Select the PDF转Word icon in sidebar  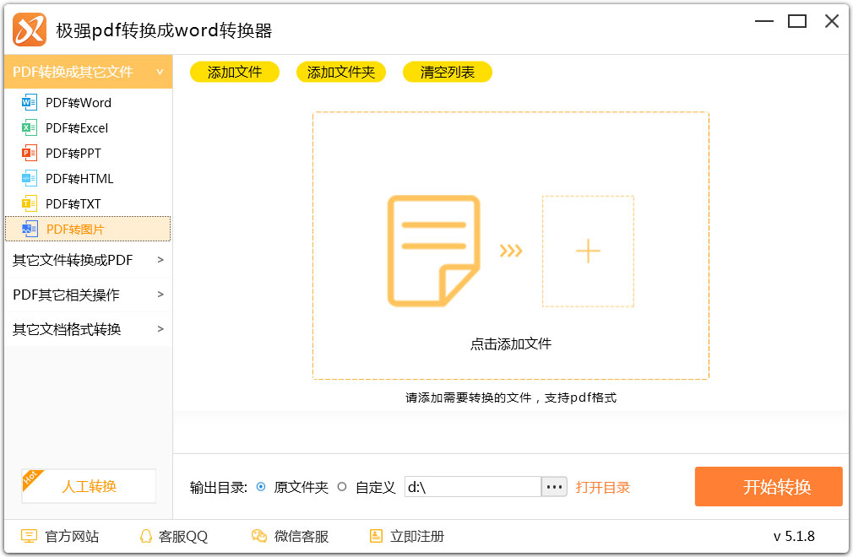[30, 103]
